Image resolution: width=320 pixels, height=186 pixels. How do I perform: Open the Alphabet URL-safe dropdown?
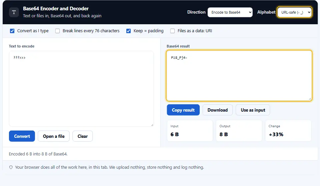[295, 12]
